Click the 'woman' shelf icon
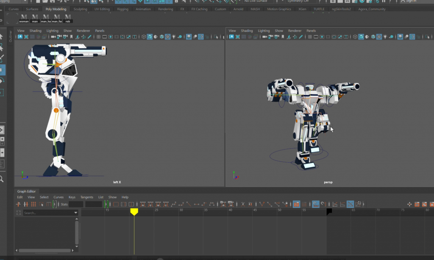434x260 pixels. (x=24, y=18)
